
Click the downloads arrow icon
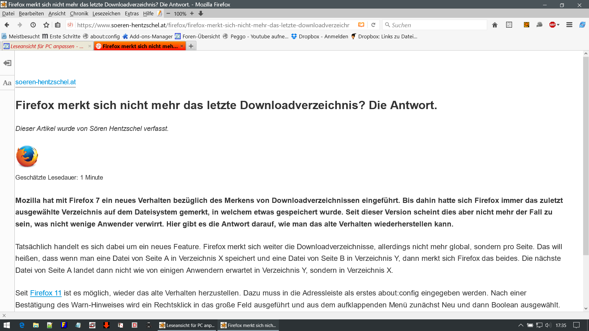201,13
